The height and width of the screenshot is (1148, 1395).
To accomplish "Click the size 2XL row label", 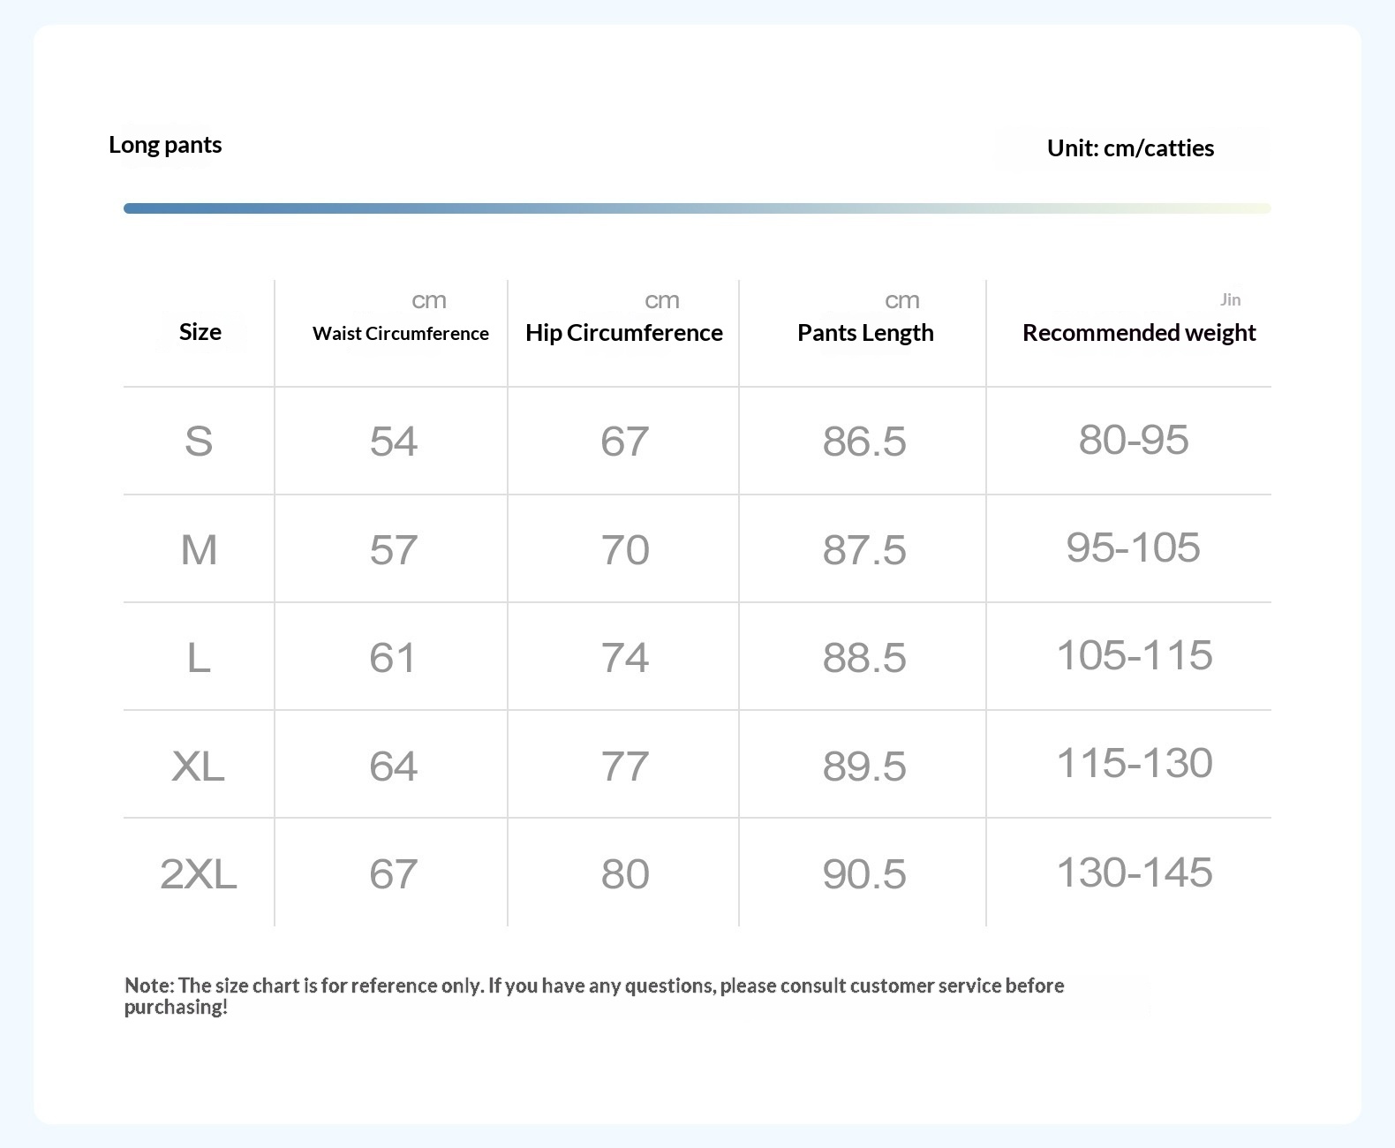I will tap(199, 874).
